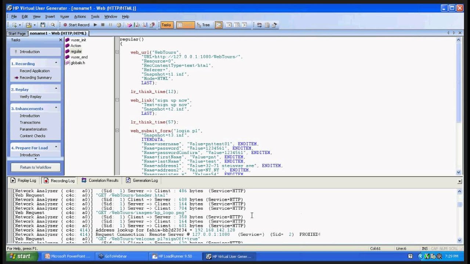Select the vuser_init action
Image resolution: width=470 pixels, height=264 pixels.
pyautogui.click(x=78, y=40)
